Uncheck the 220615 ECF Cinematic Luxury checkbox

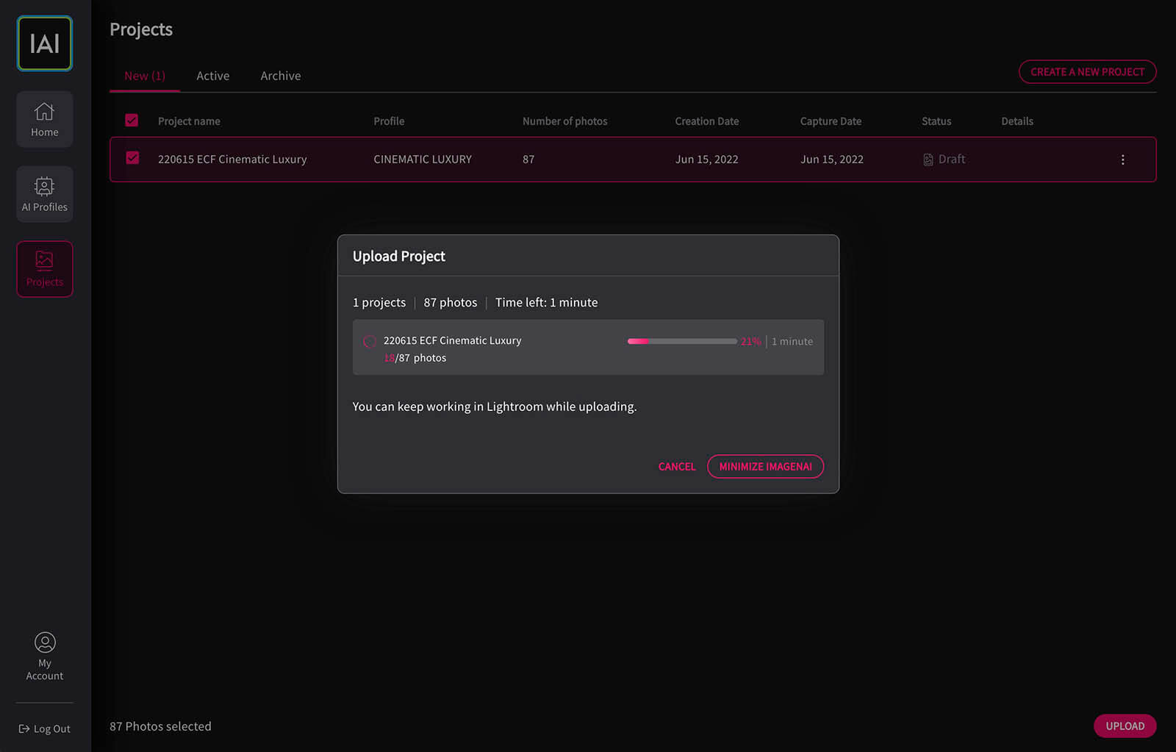132,158
